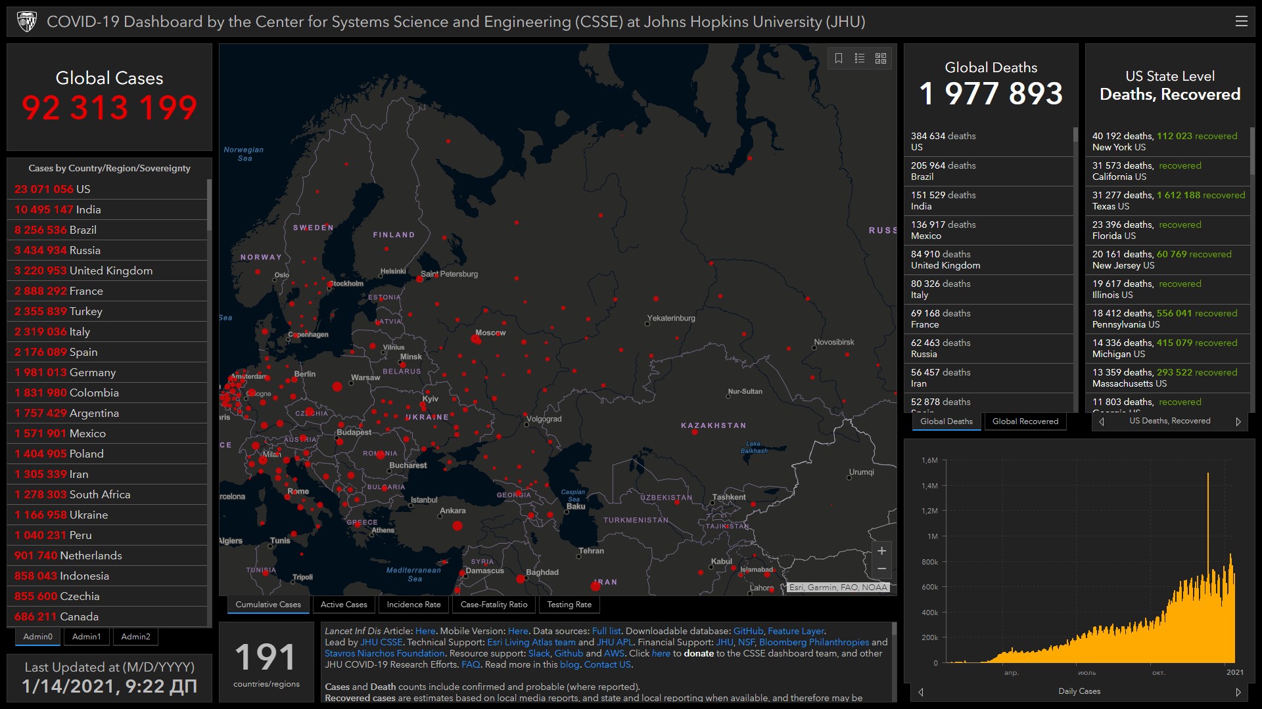The height and width of the screenshot is (709, 1262).
Task: Open the hamburger menu in header
Action: point(1241,21)
